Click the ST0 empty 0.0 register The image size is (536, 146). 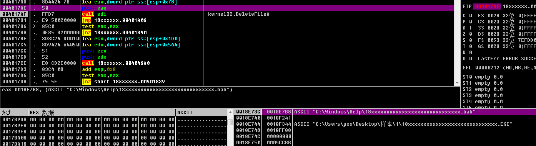pyautogui.click(x=483, y=77)
